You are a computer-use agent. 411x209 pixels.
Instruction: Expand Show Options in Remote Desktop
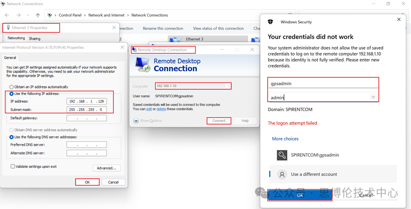148,121
